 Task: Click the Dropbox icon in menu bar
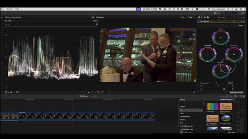(x=160, y=9)
